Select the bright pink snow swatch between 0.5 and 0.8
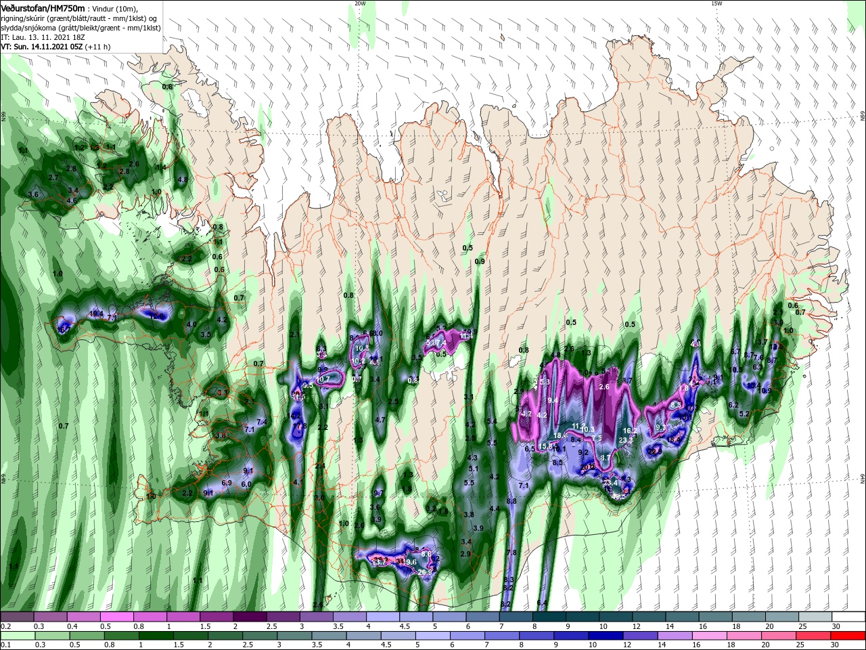This screenshot has width=866, height=650. coord(116,617)
